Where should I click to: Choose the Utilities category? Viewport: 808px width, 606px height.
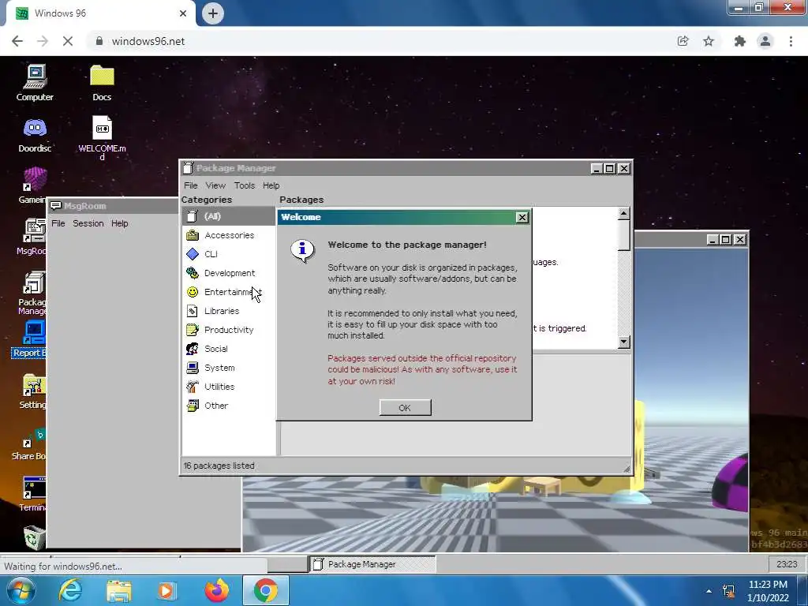(228, 387)
